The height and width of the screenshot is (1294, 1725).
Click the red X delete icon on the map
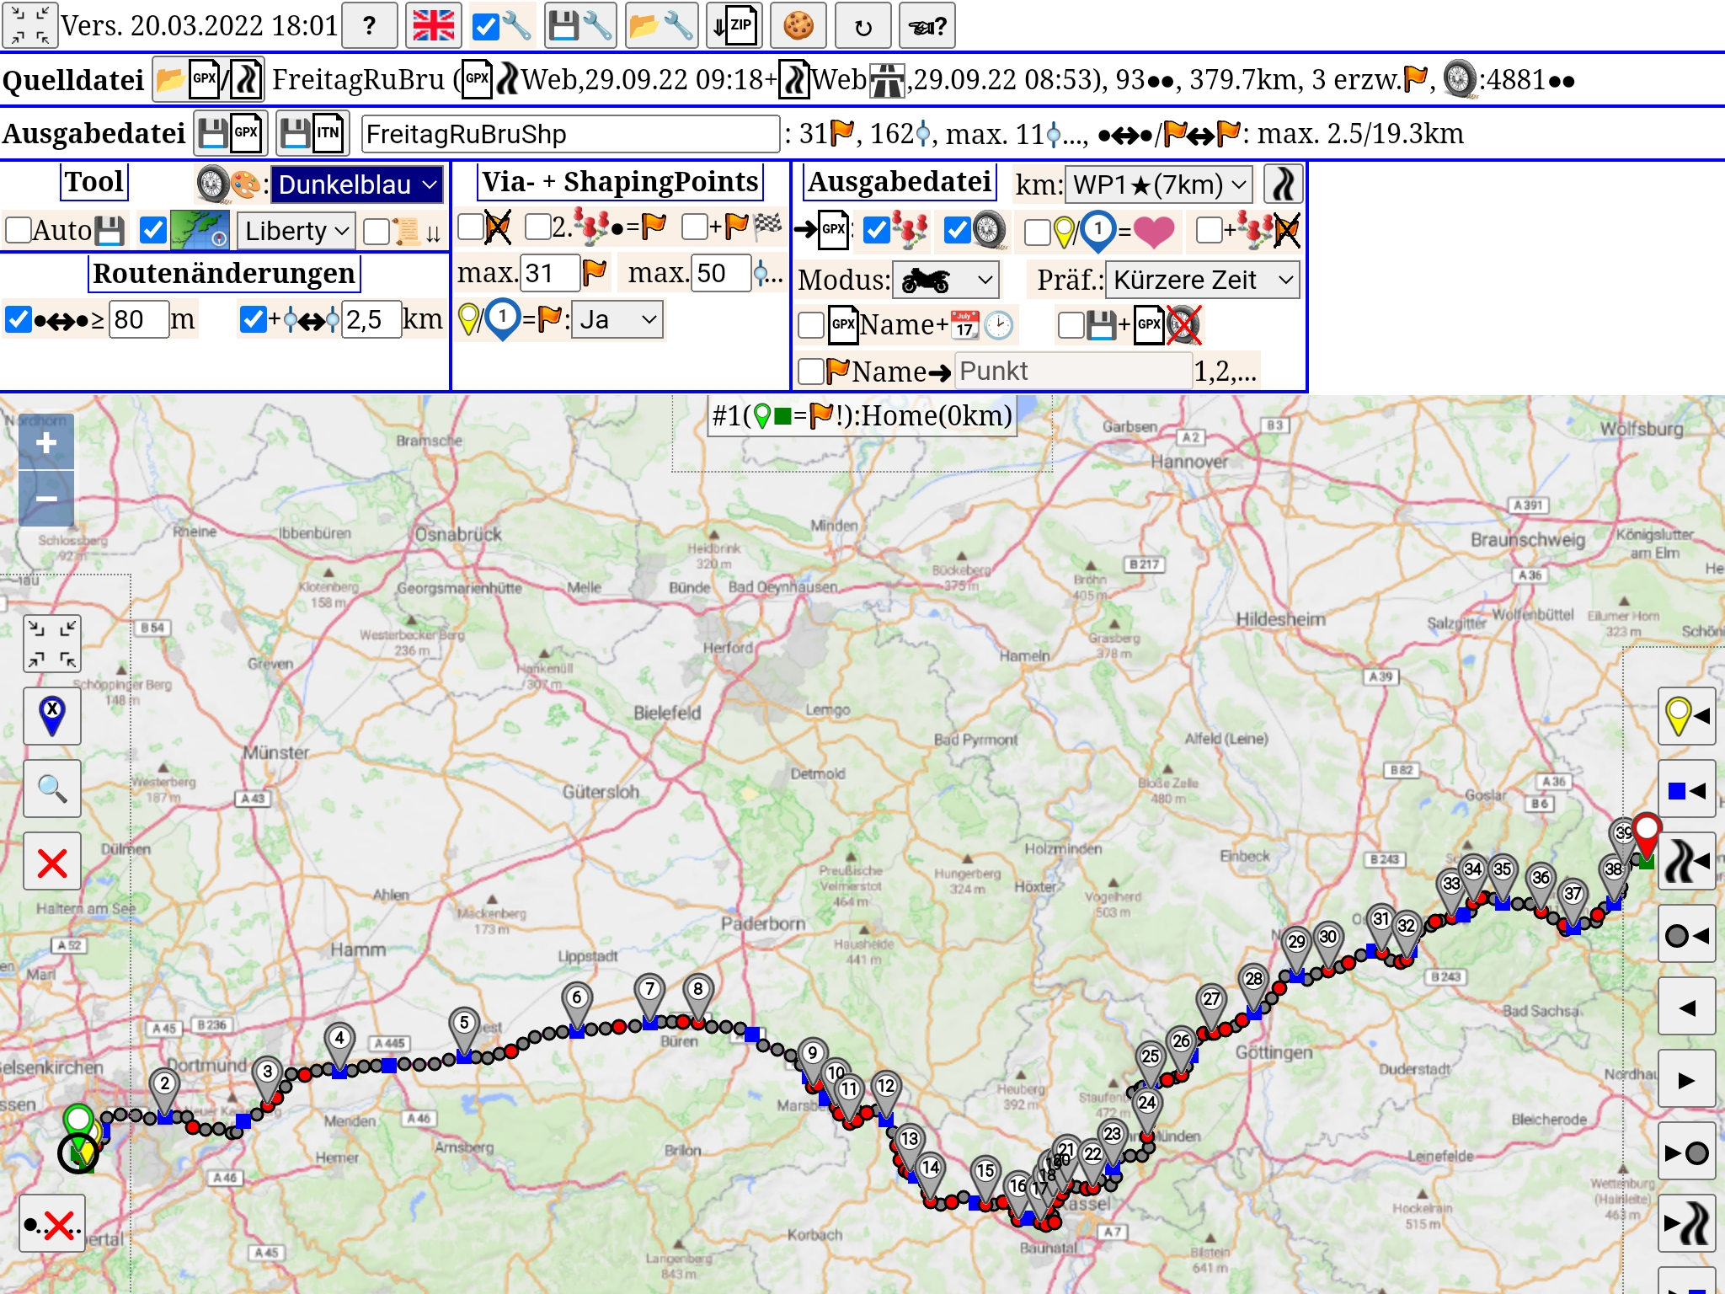[52, 862]
